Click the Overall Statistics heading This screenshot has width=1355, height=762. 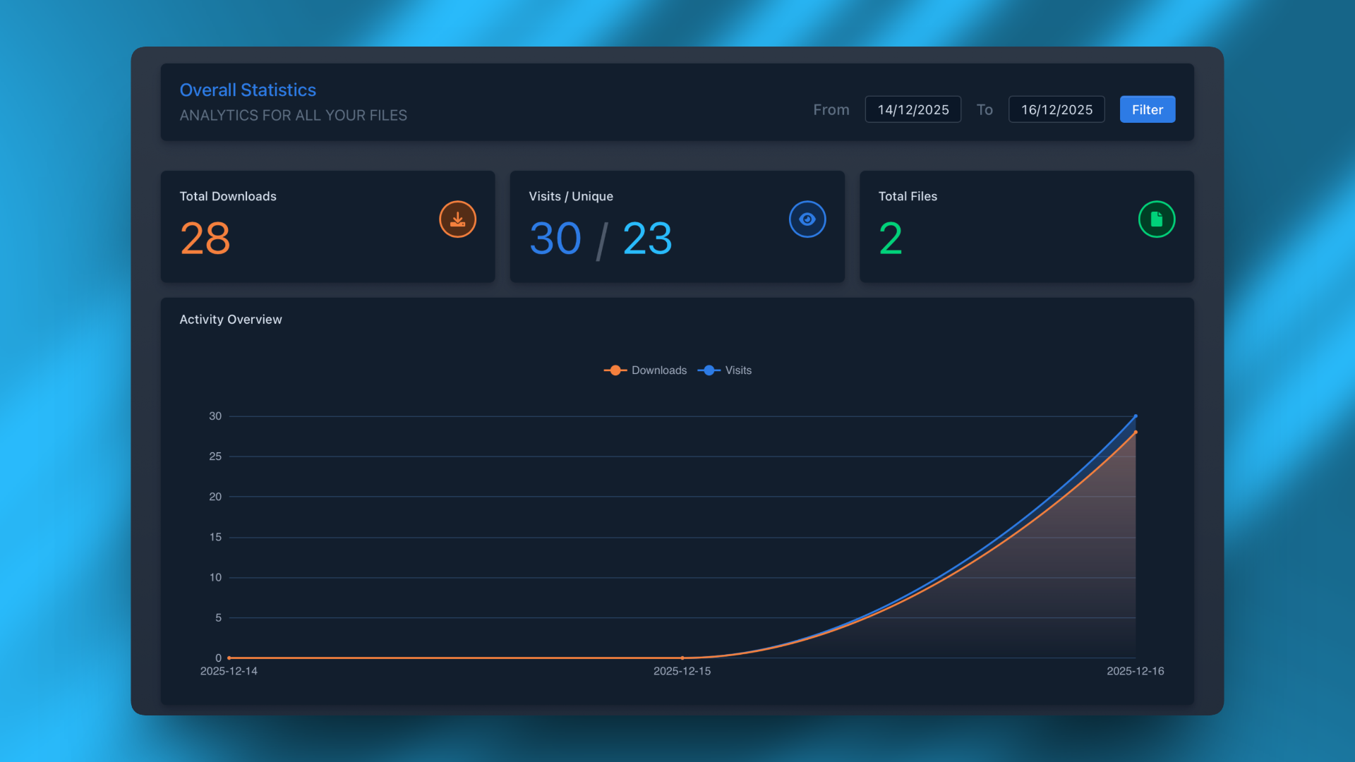pyautogui.click(x=248, y=90)
